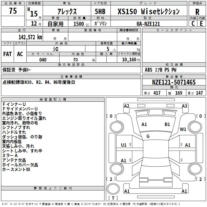This screenshot has width=207, height=207.
Task: Select notice 点検記録簿H30、R2、R4、R6年度後日
Action: pos(39,82)
